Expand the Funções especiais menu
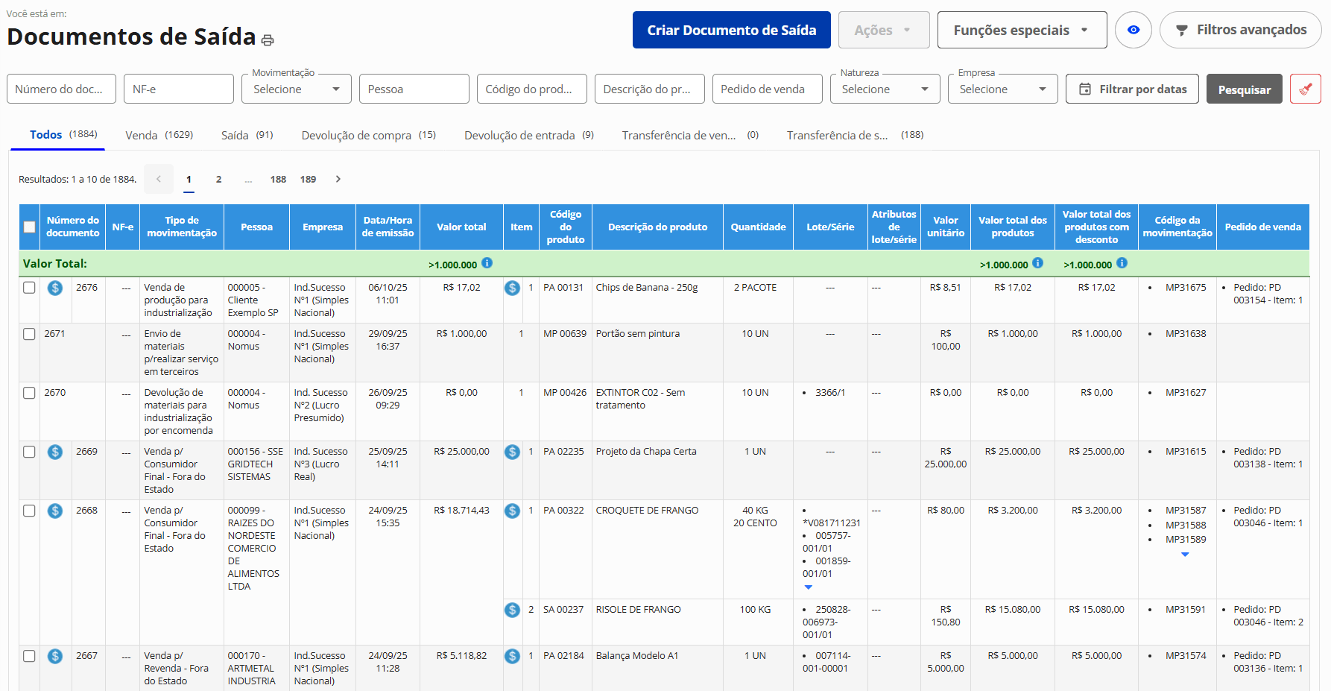Viewport: 1331px width, 691px height. pos(1021,31)
